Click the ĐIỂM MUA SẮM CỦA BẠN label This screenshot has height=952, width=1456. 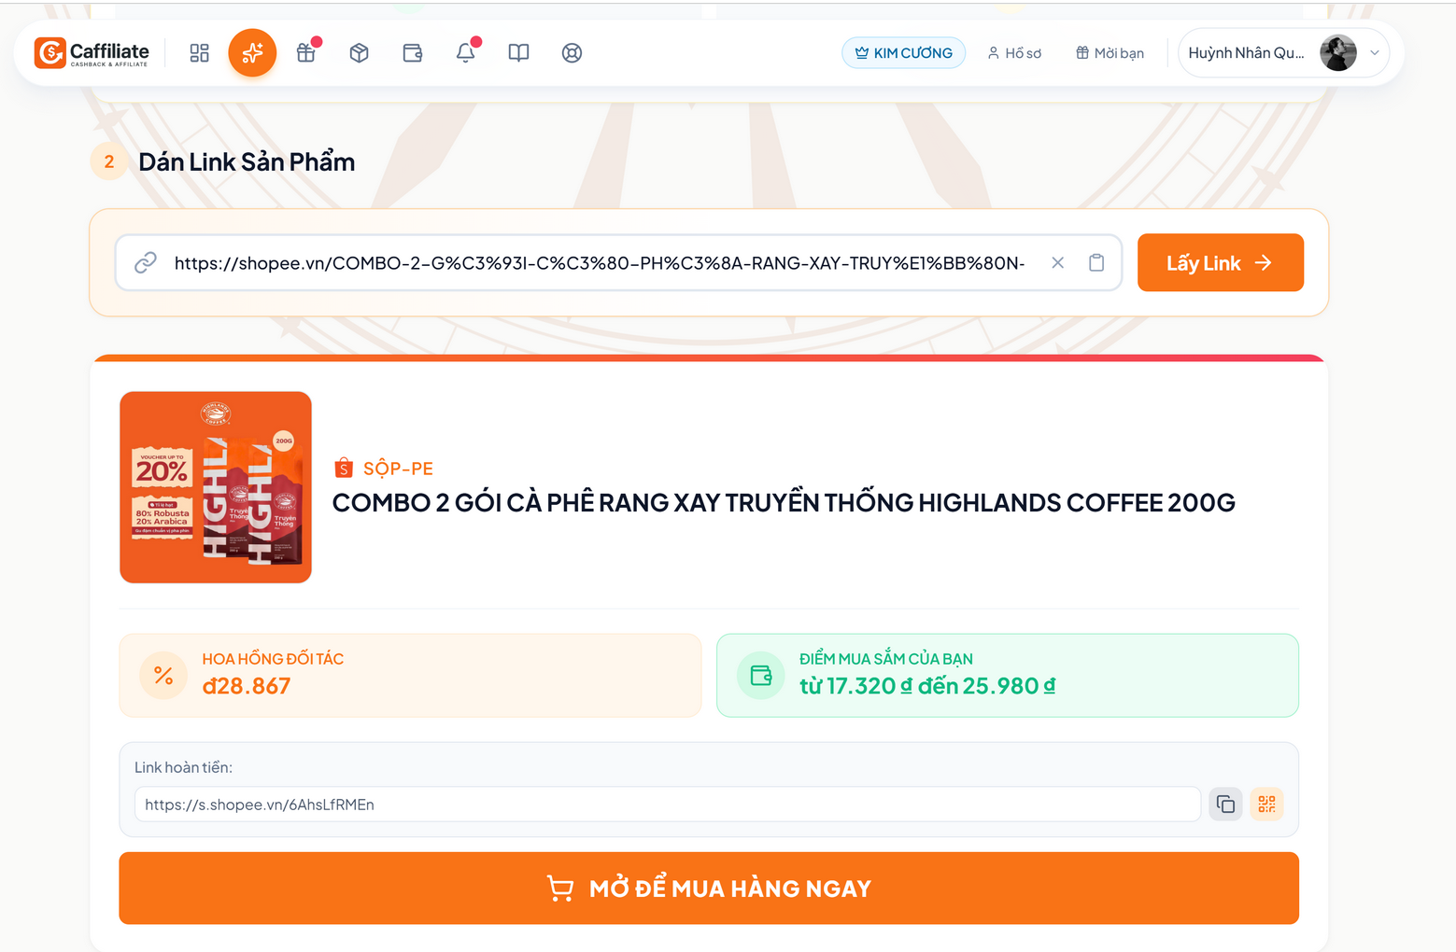coord(886,659)
